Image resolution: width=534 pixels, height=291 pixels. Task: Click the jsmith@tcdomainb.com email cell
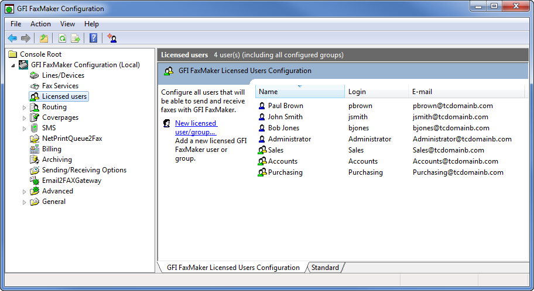pos(450,117)
